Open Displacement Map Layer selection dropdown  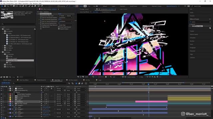click(62, 16)
